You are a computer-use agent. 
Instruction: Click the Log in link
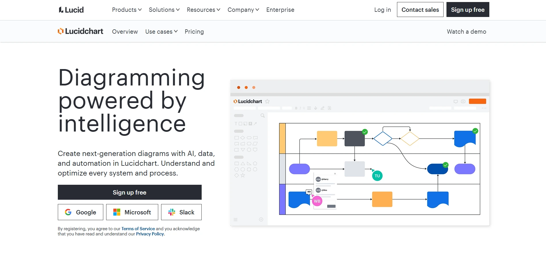tap(383, 10)
